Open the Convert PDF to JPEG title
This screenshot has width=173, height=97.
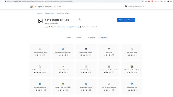tap(63, 87)
